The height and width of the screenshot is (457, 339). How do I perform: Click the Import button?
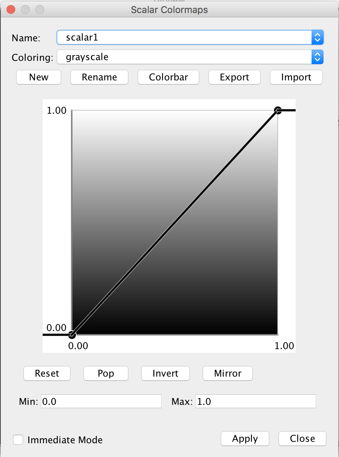pyautogui.click(x=296, y=77)
